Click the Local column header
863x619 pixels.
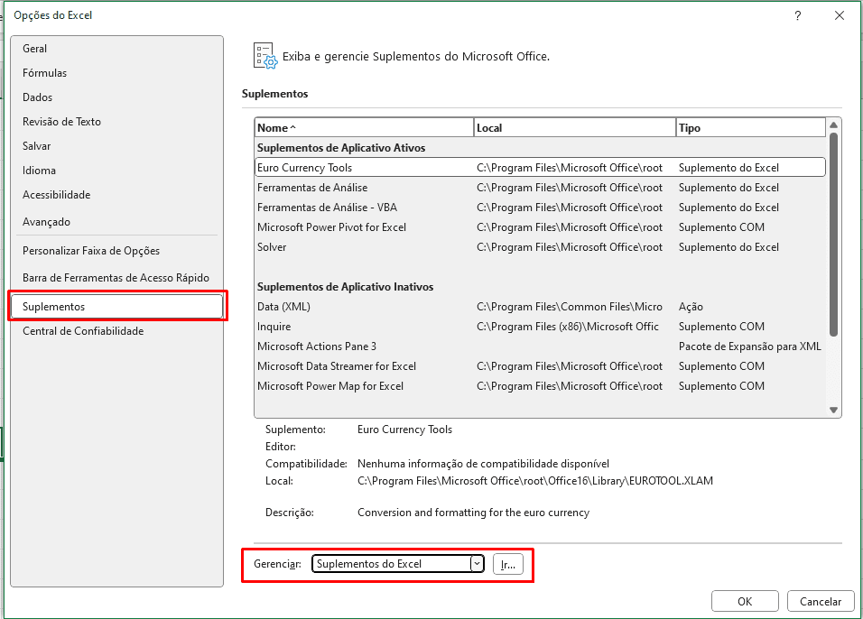click(x=575, y=127)
